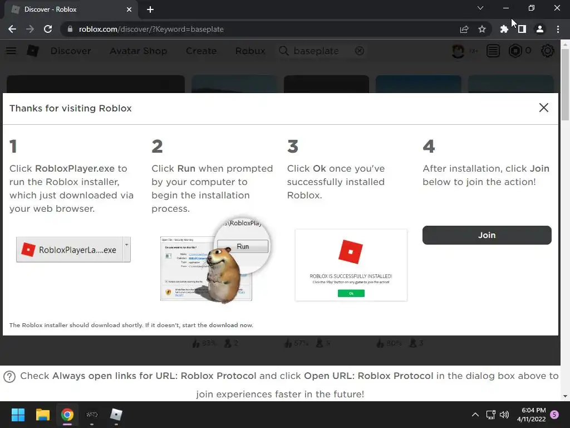Go forward with the browser forward arrow
The height and width of the screenshot is (428, 570).
pos(30,29)
